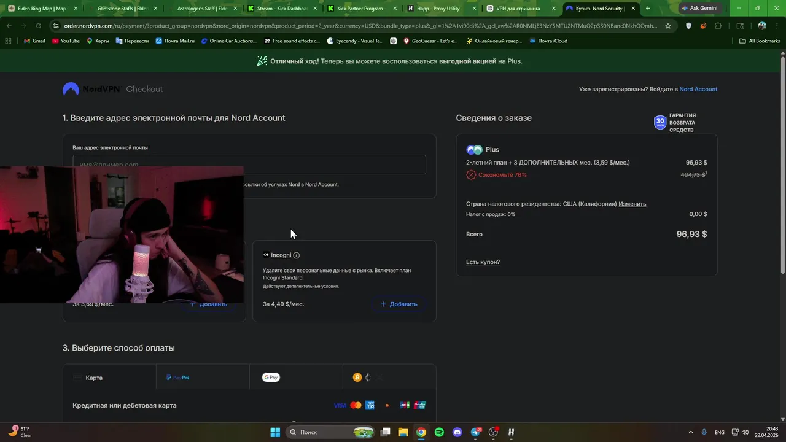Open Task View in the taskbar
Image resolution: width=786 pixels, height=442 pixels.
(x=385, y=432)
